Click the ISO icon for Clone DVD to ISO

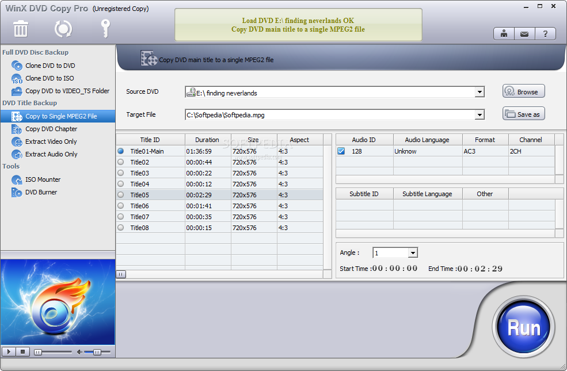tap(17, 78)
